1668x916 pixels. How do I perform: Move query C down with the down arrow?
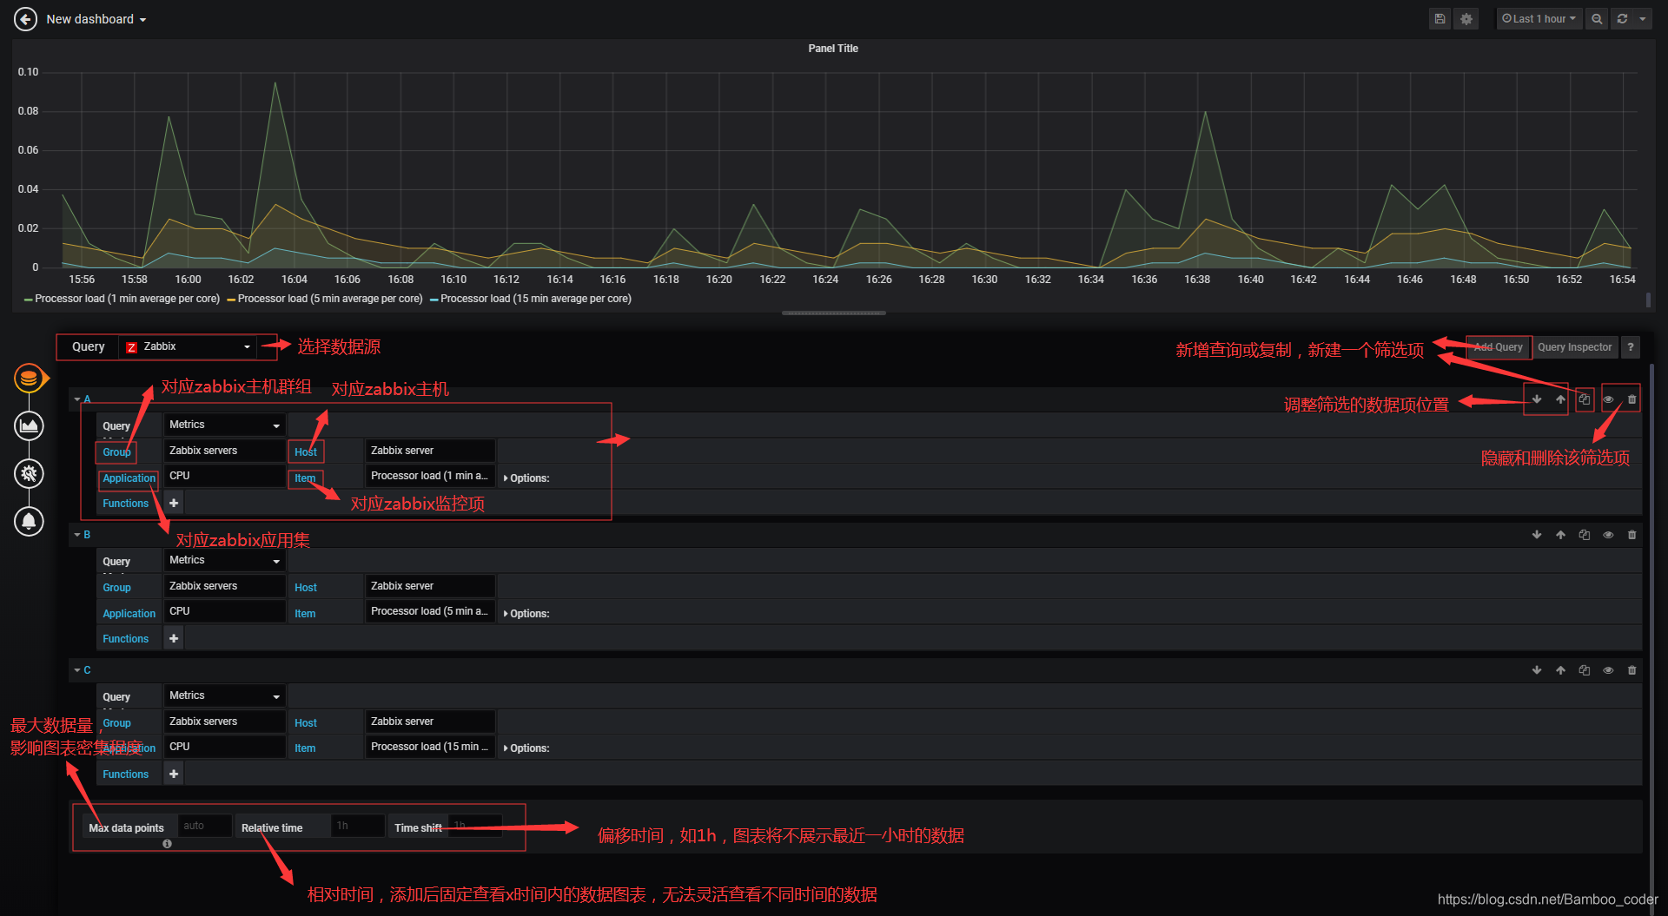1537,670
